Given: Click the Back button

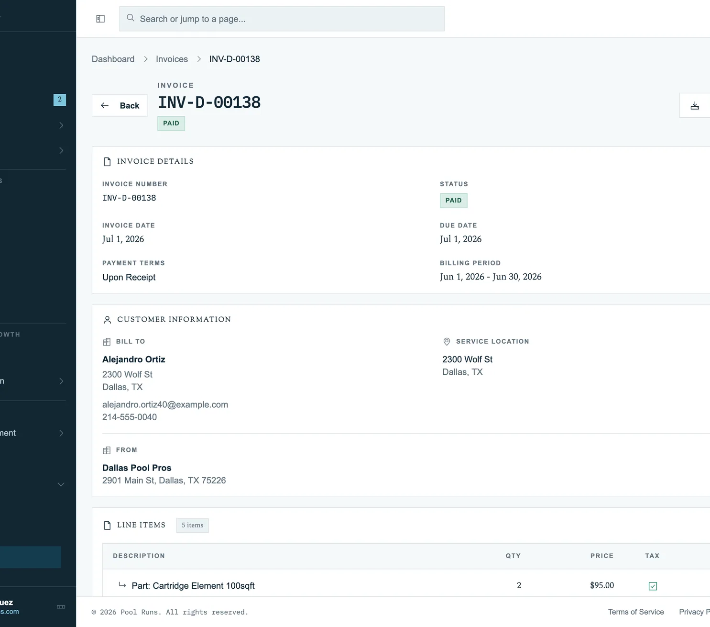Looking at the screenshot, I should pyautogui.click(x=120, y=105).
